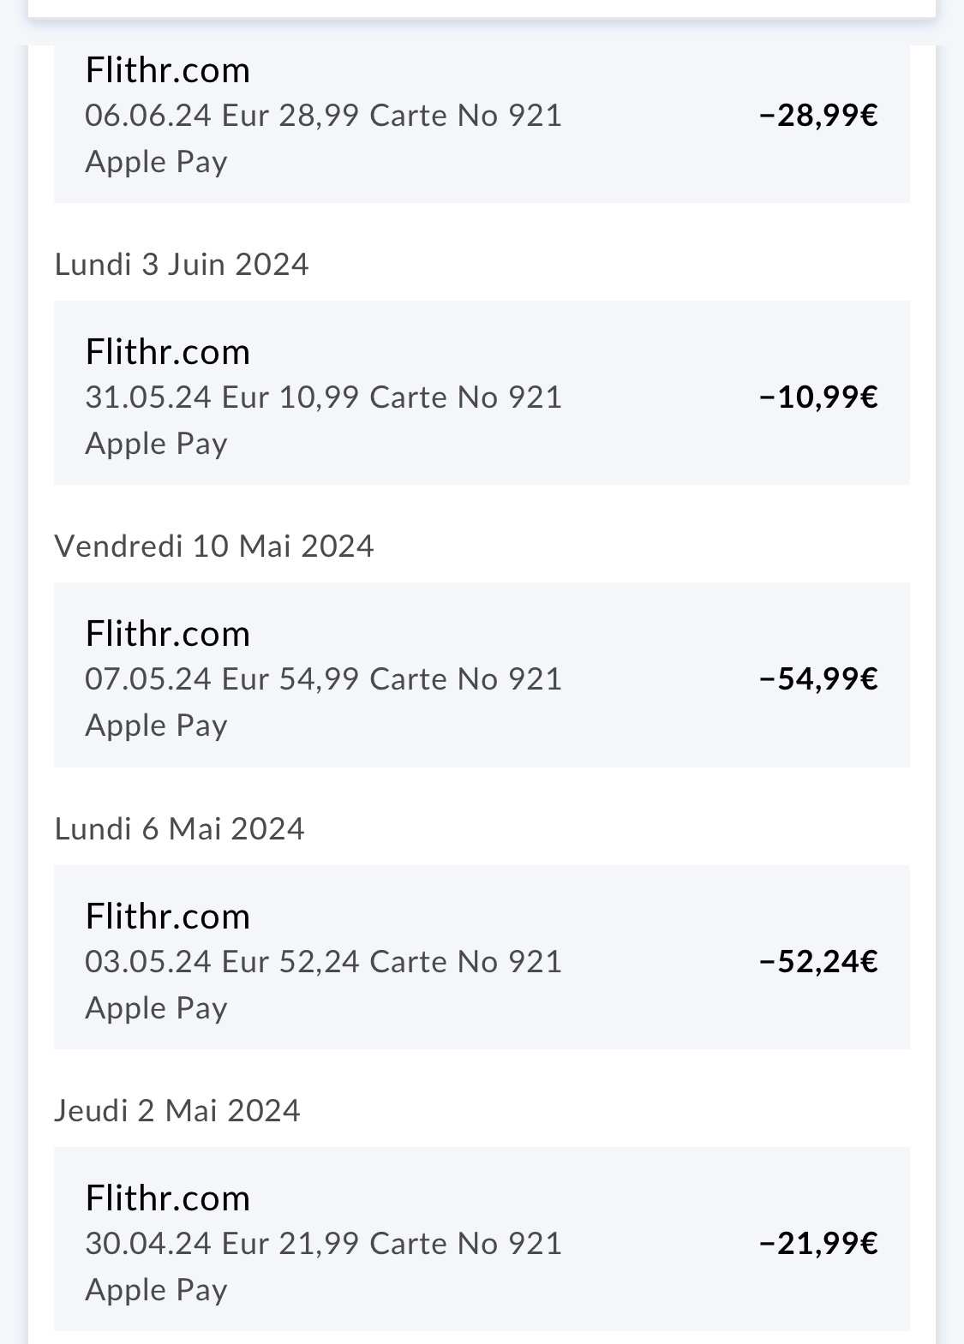Click Apple Pay label under 07.05.24 transaction
The image size is (964, 1344).
156,726
